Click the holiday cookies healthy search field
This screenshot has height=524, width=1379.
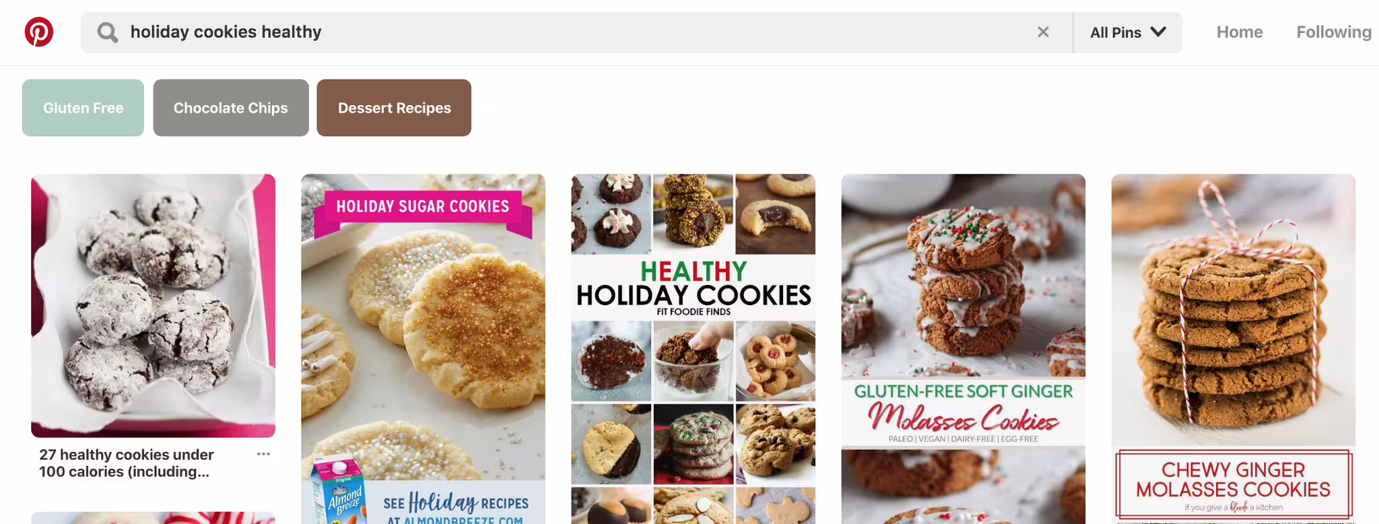(576, 32)
